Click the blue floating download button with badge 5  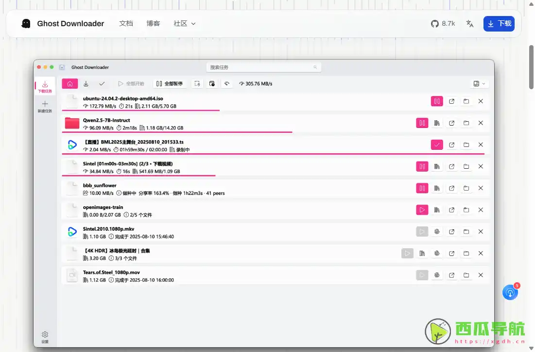(510, 292)
